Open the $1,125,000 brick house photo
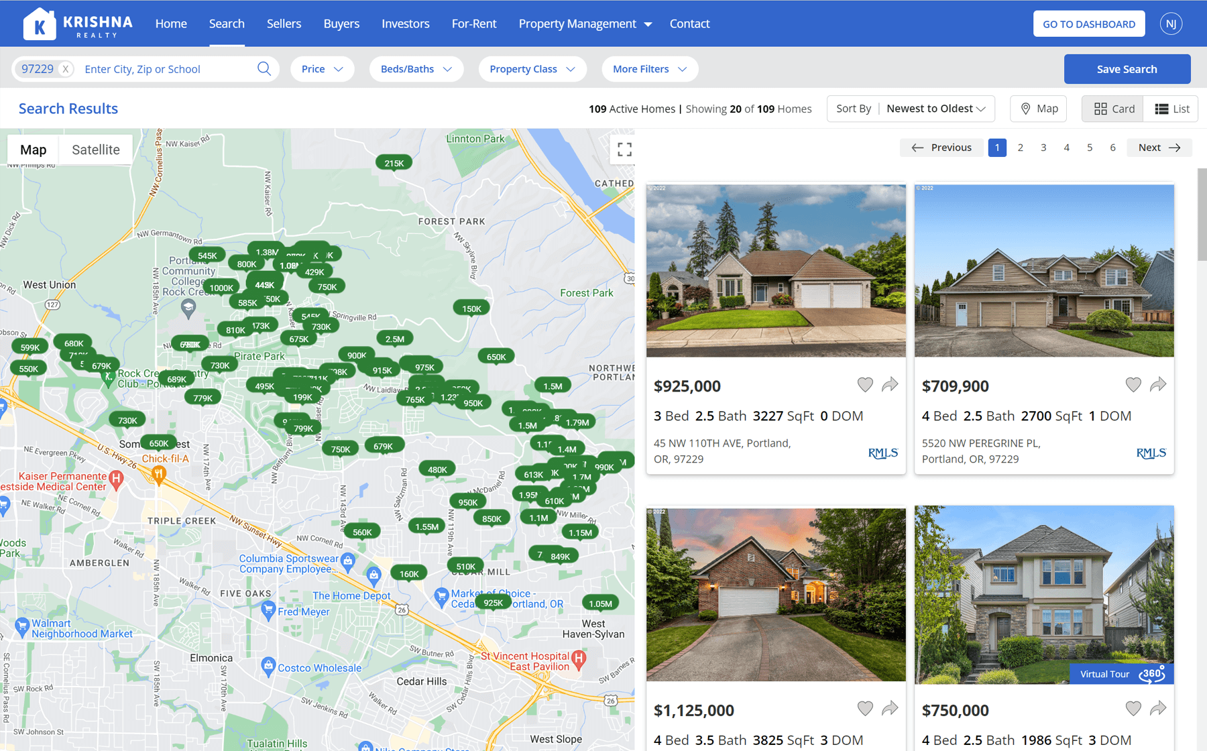 pos(776,595)
